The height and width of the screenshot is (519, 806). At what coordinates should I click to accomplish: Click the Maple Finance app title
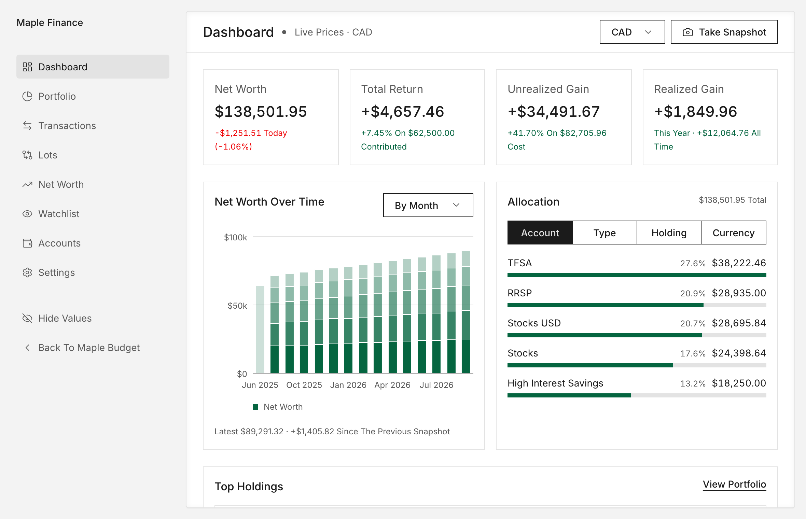[x=50, y=23]
